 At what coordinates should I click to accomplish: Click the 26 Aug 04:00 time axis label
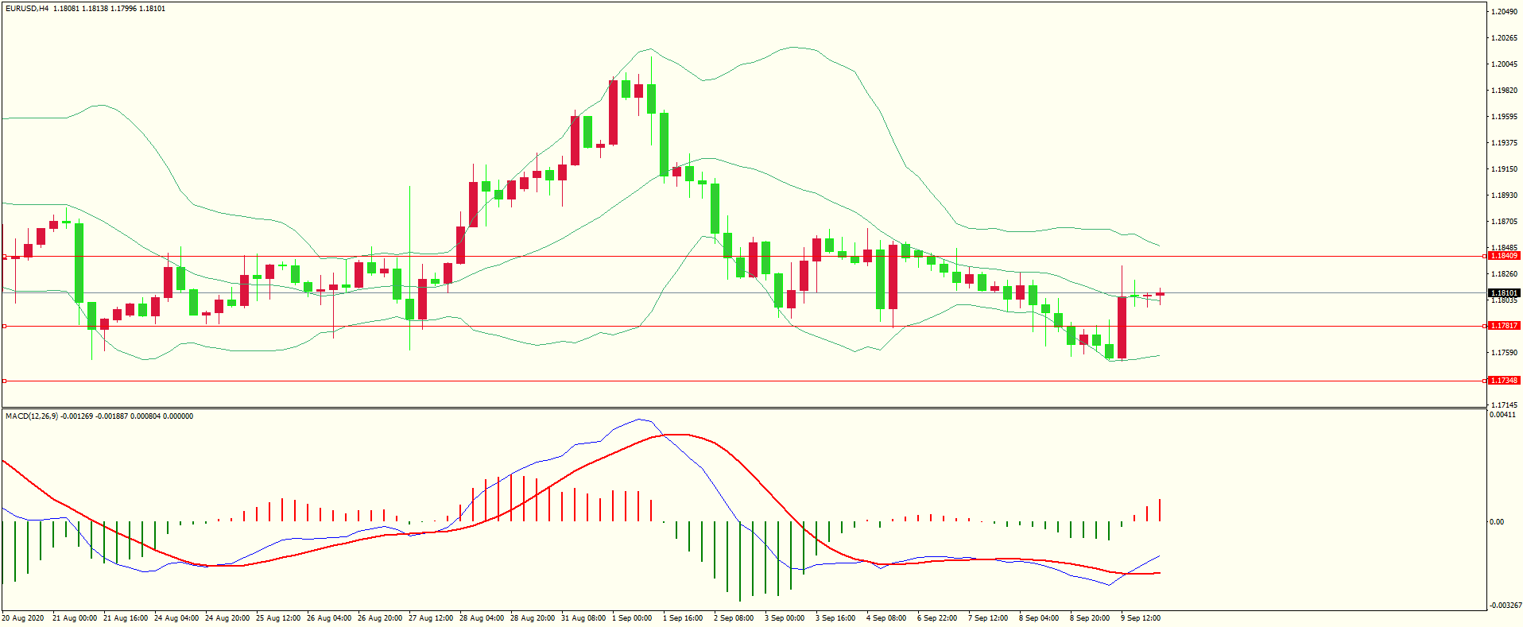point(329,618)
